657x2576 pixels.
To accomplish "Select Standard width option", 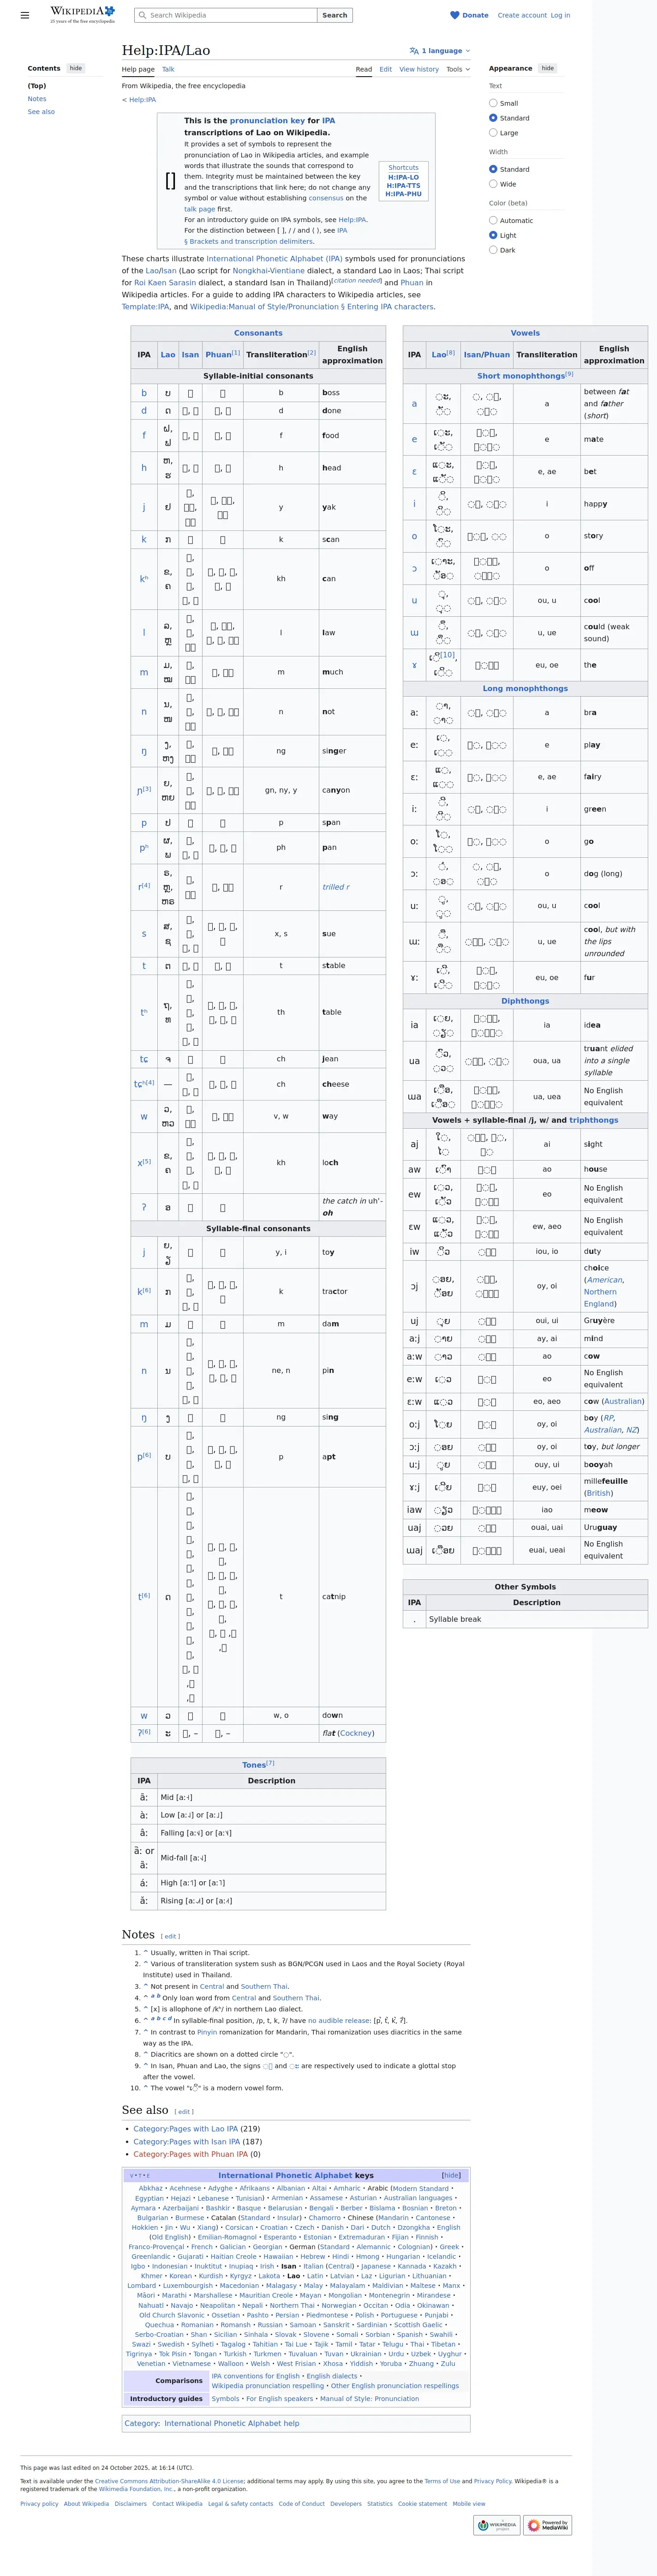I will tap(493, 169).
